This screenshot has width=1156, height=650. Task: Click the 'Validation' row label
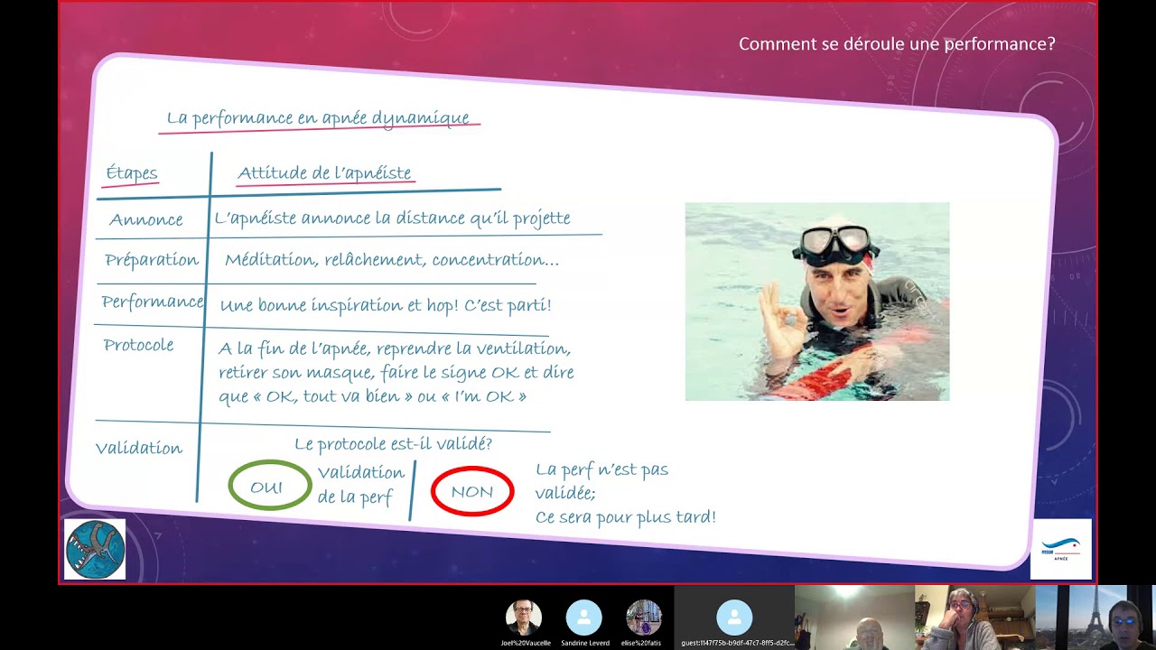(139, 448)
